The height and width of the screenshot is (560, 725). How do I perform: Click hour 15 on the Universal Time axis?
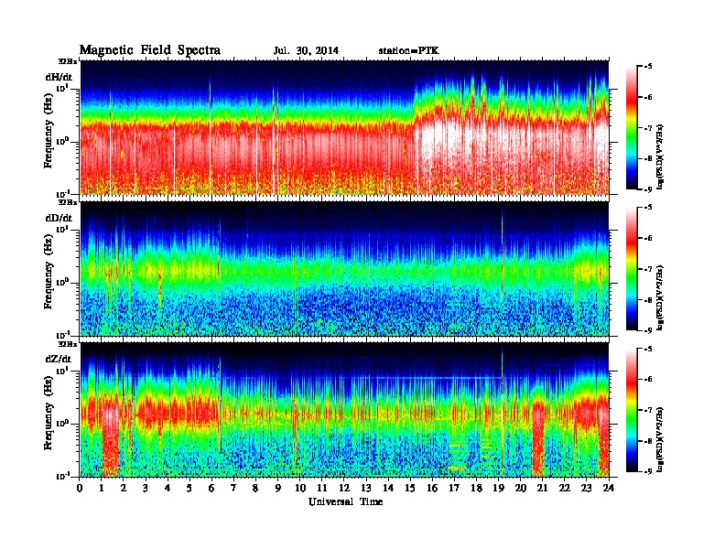[x=410, y=489]
